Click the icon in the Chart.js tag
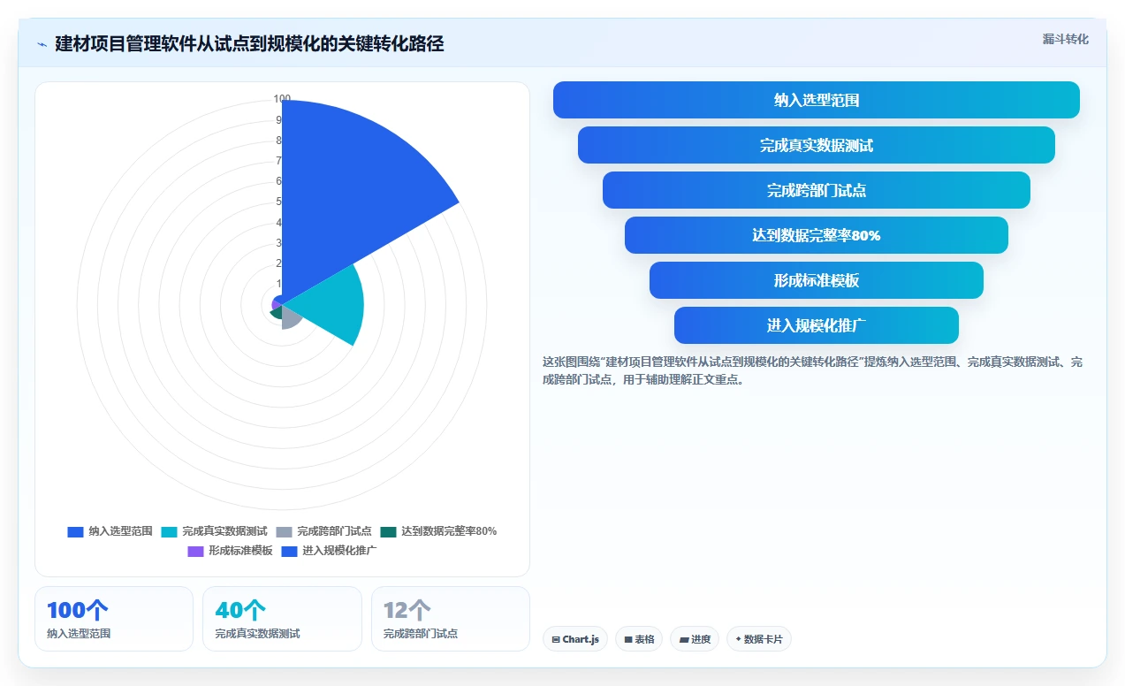Viewport: 1125px width, 686px height. 556,639
